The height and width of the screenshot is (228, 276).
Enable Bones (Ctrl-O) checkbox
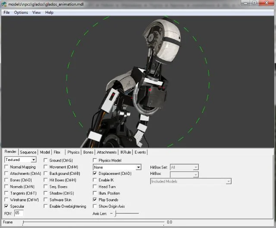coord(6,180)
